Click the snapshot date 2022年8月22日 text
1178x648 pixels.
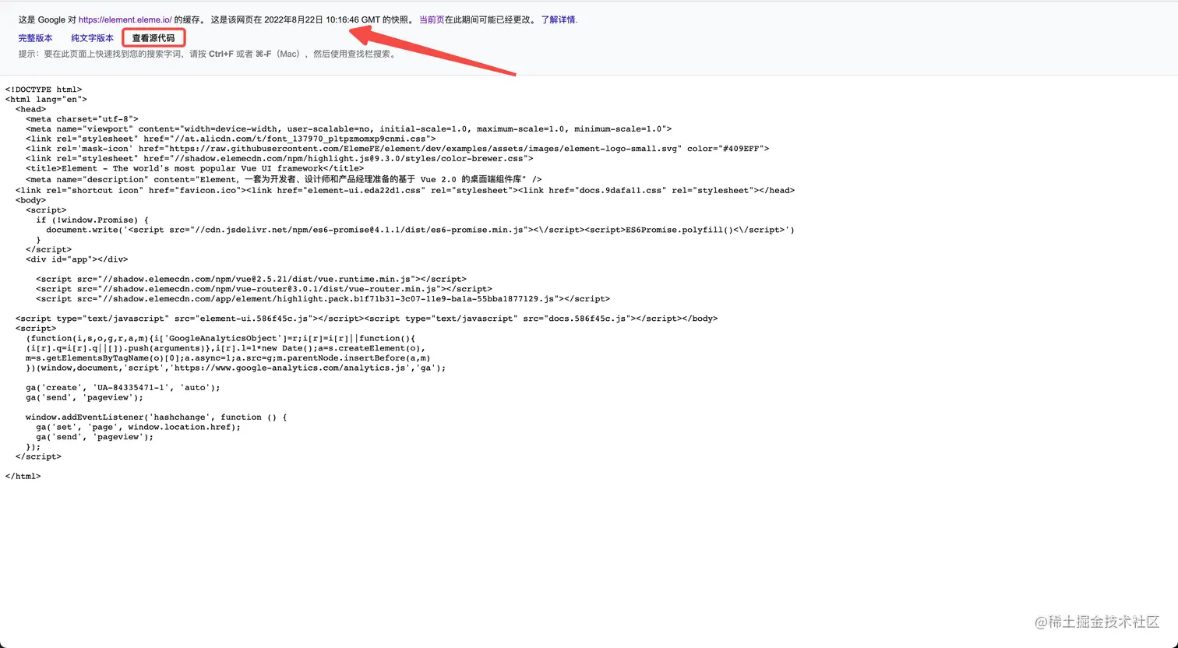click(294, 19)
